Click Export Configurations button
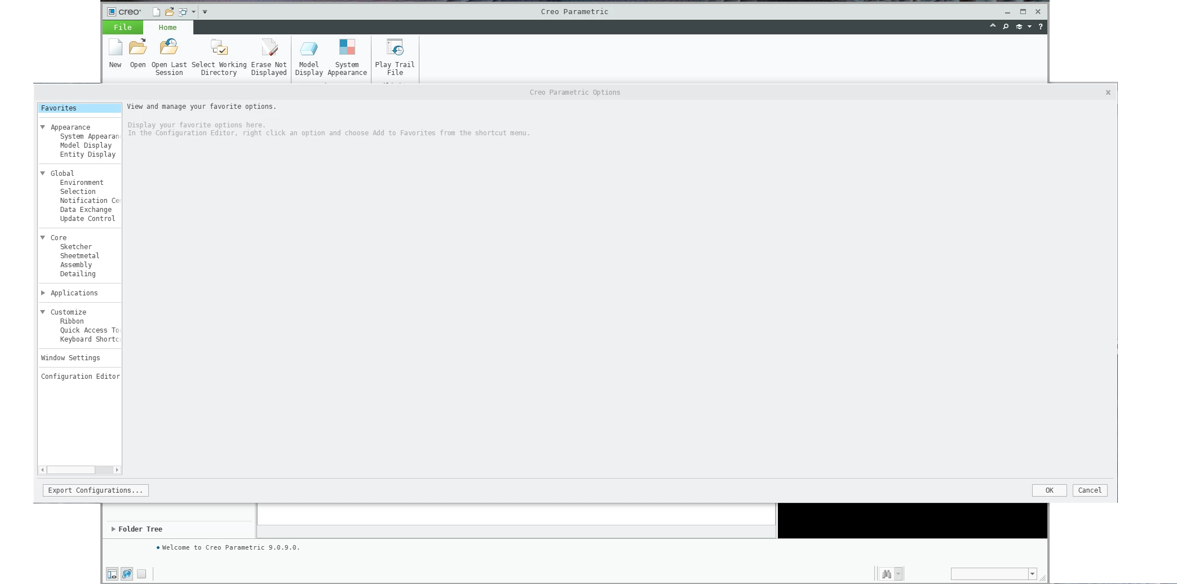Image resolution: width=1177 pixels, height=584 pixels. tap(96, 490)
